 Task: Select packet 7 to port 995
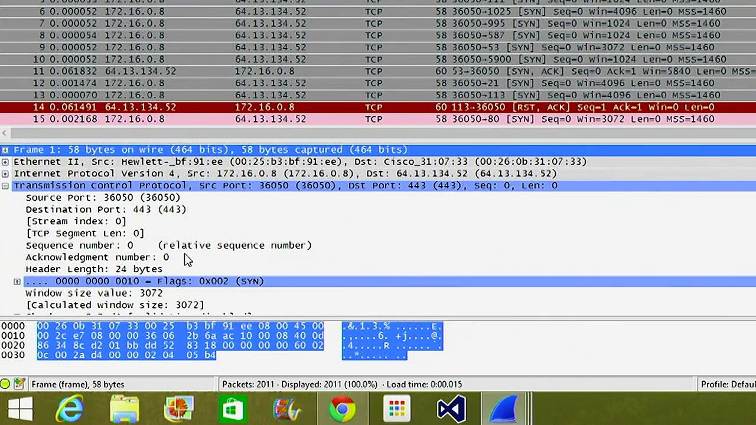coord(378,24)
